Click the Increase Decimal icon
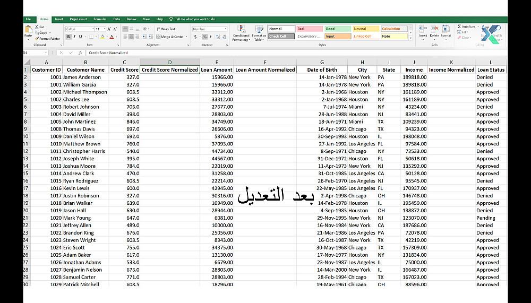Screen dimensions: 531x303 [x=218, y=37]
